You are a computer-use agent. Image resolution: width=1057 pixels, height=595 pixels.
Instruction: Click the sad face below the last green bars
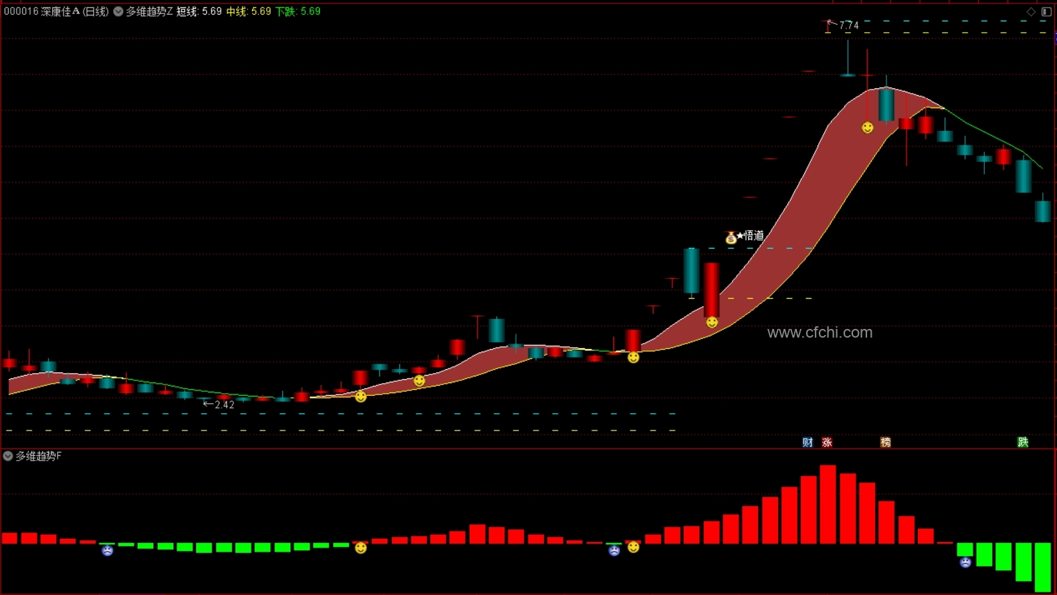point(965,562)
